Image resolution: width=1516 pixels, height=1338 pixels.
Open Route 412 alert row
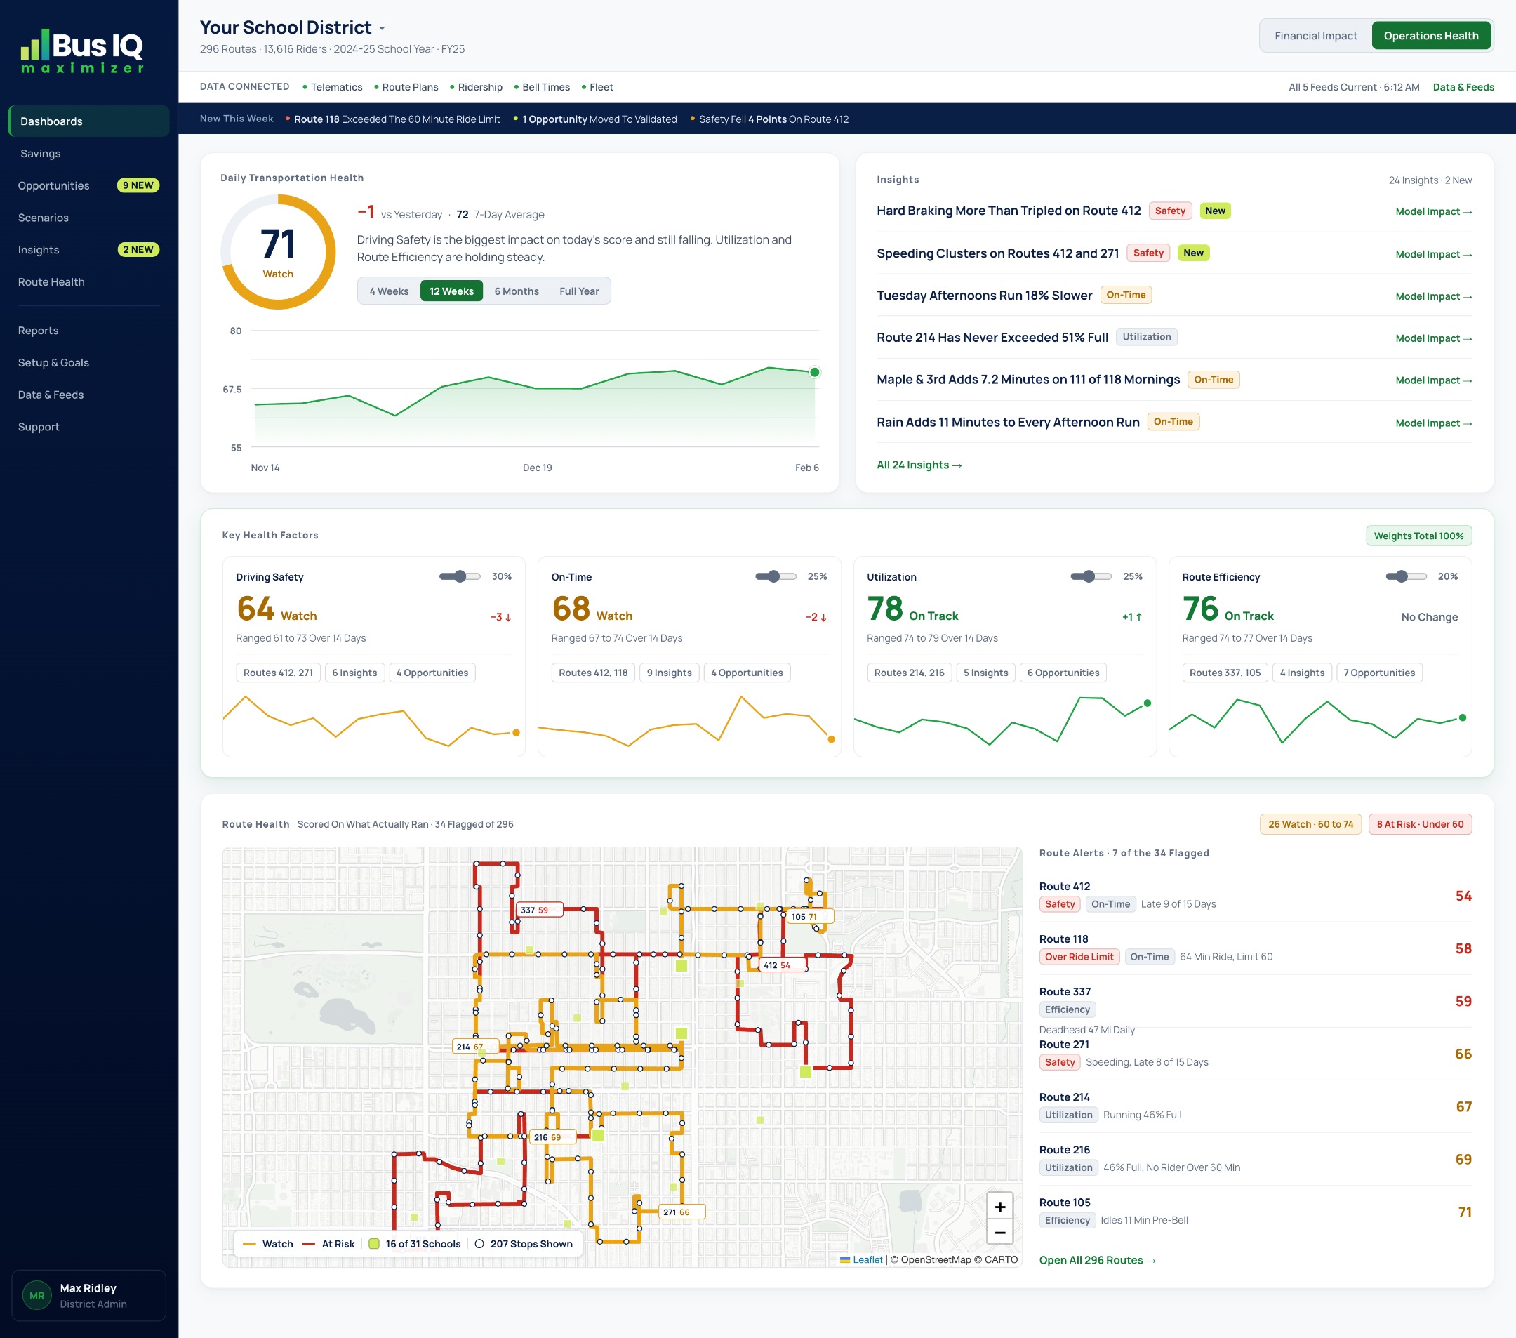coord(1255,895)
